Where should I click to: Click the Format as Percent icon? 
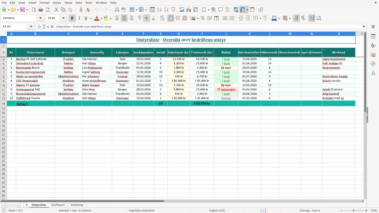click(x=202, y=18)
